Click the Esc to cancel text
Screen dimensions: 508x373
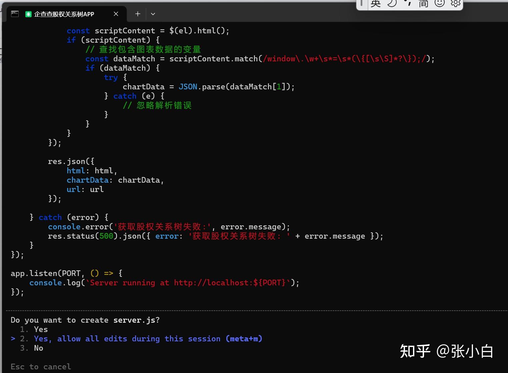click(x=41, y=366)
